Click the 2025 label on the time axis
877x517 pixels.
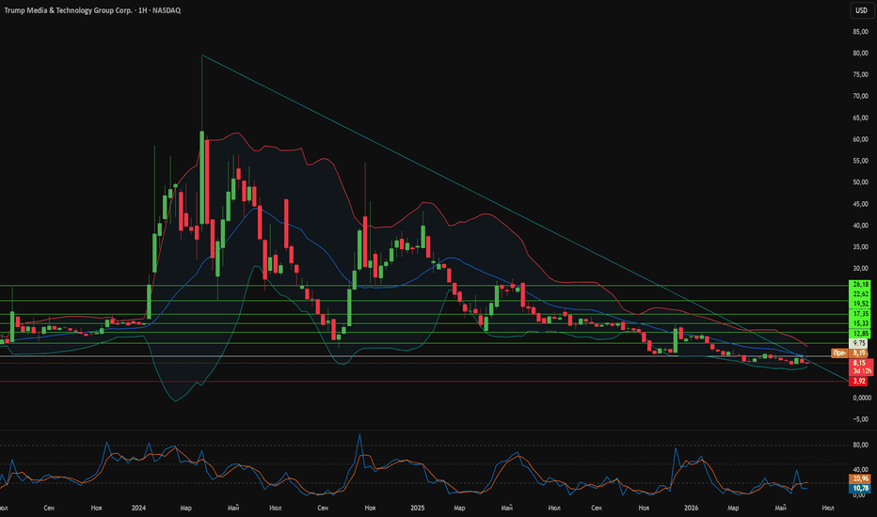tap(417, 508)
